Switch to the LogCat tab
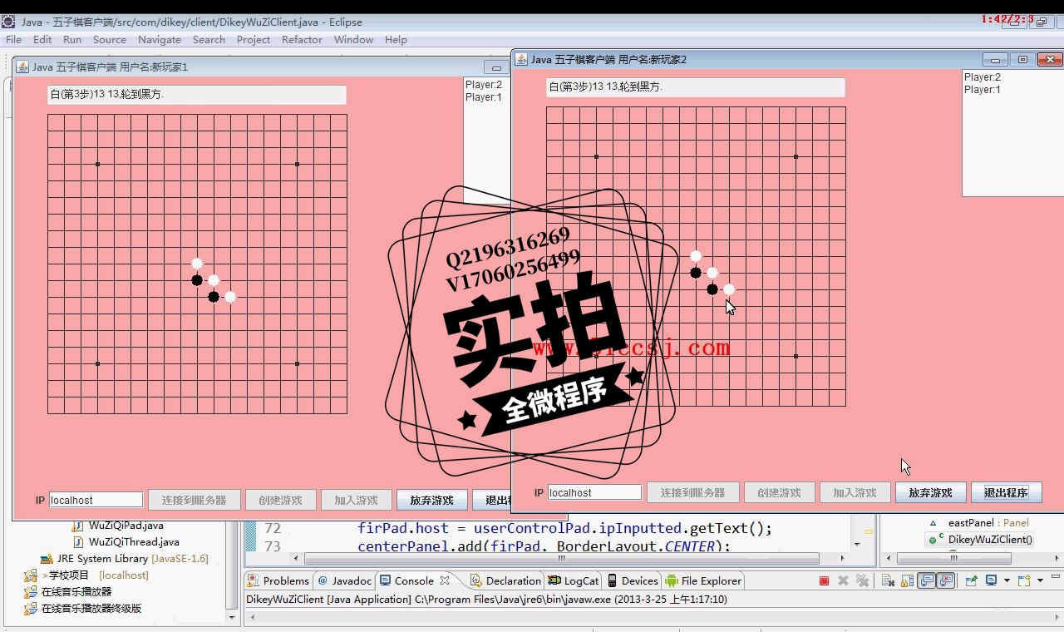The width and height of the screenshot is (1064, 632). point(574,580)
